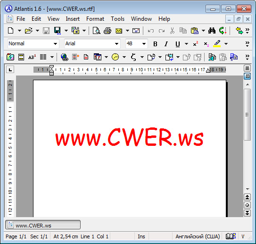Click the yellow clock insert-time icon
256x244 pixels.
(x=115, y=57)
